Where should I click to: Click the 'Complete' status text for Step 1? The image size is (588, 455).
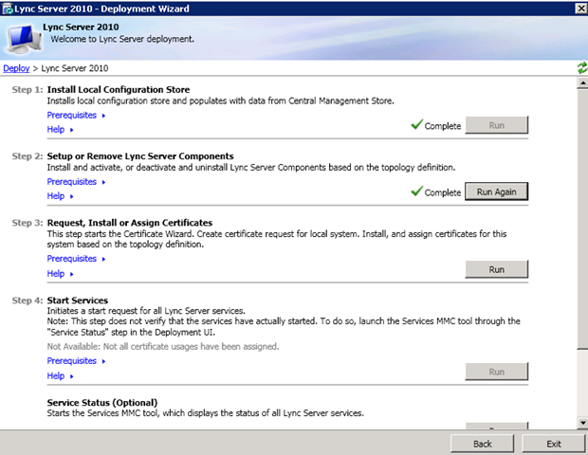tap(443, 126)
